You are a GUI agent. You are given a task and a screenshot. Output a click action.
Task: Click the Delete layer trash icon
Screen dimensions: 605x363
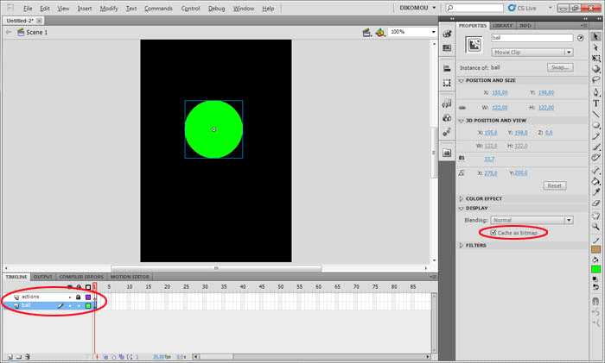click(28, 357)
